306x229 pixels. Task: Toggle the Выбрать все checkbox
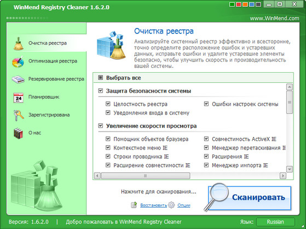point(101,78)
